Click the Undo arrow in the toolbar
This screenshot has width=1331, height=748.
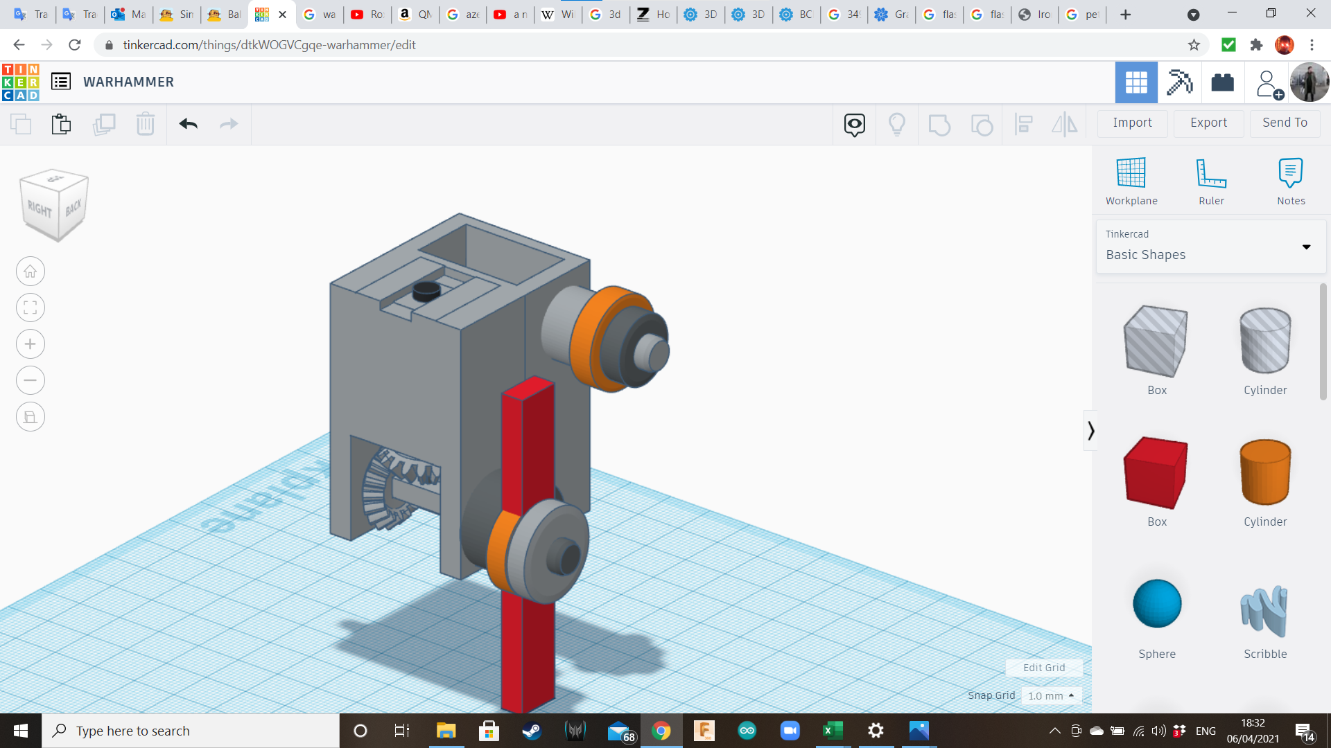click(188, 124)
